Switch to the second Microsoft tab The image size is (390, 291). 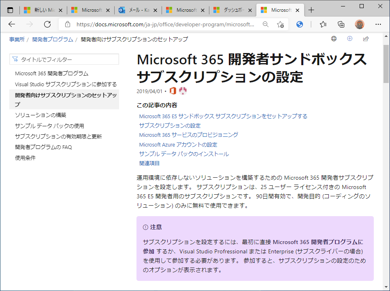pos(91,10)
